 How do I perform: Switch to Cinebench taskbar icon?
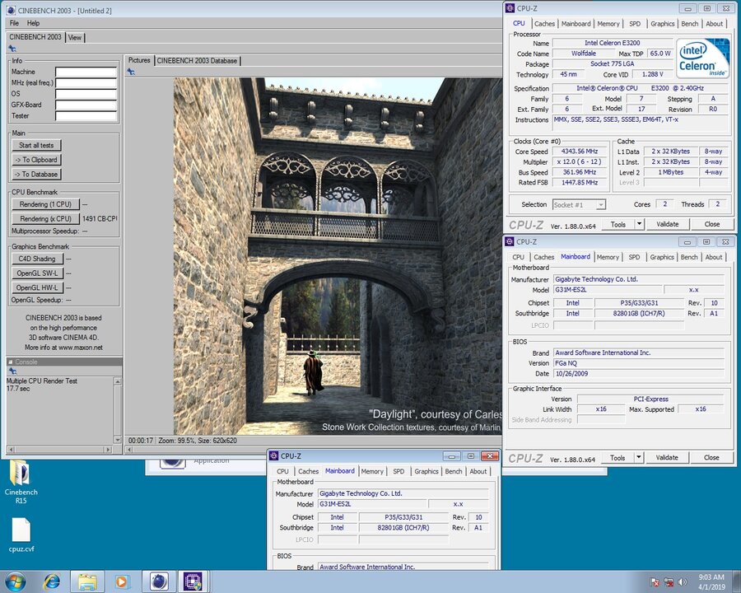click(159, 581)
